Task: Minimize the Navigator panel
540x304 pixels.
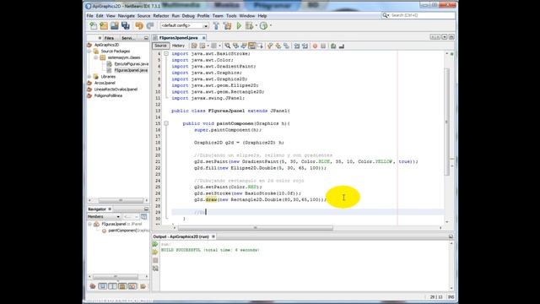Action: 146,209
